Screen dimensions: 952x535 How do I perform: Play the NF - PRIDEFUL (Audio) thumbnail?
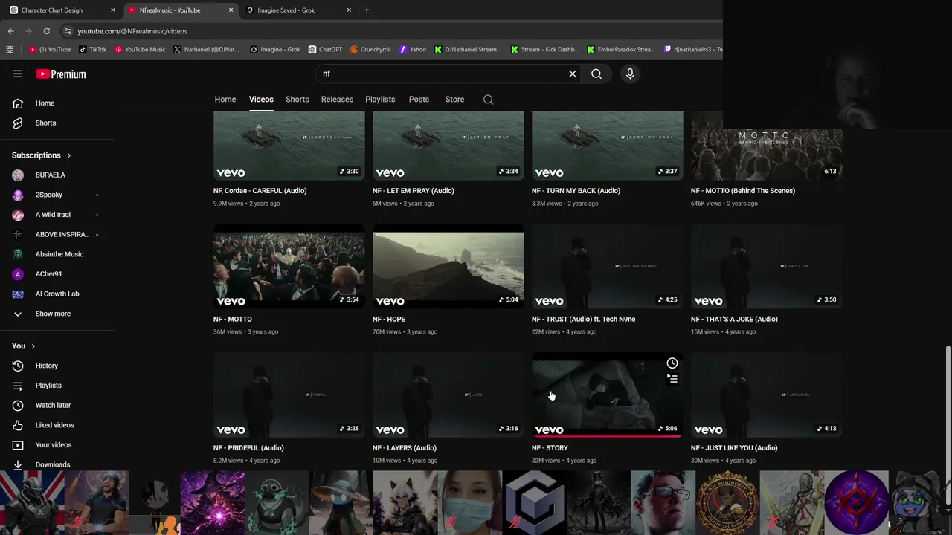pos(289,395)
